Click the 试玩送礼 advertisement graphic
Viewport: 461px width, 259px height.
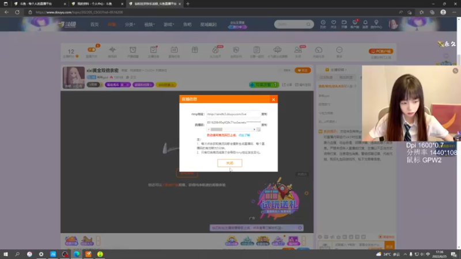pyautogui.click(x=279, y=200)
